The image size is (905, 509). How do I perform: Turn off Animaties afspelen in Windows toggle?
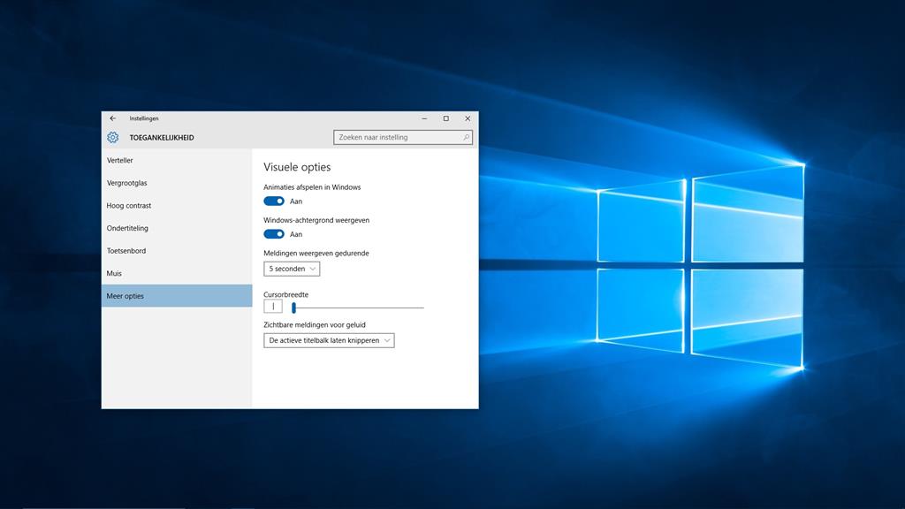click(x=274, y=201)
